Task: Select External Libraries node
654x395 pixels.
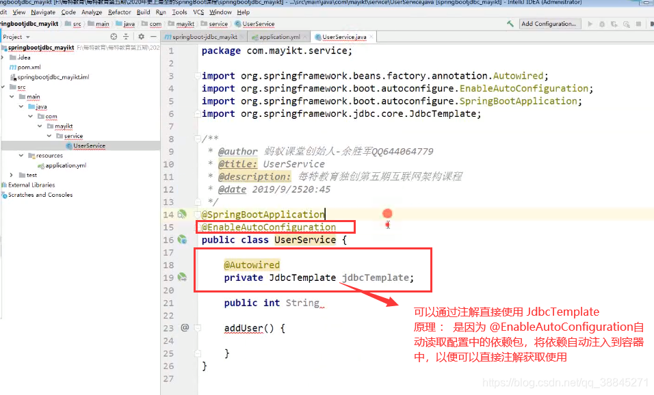Action: (x=31, y=185)
